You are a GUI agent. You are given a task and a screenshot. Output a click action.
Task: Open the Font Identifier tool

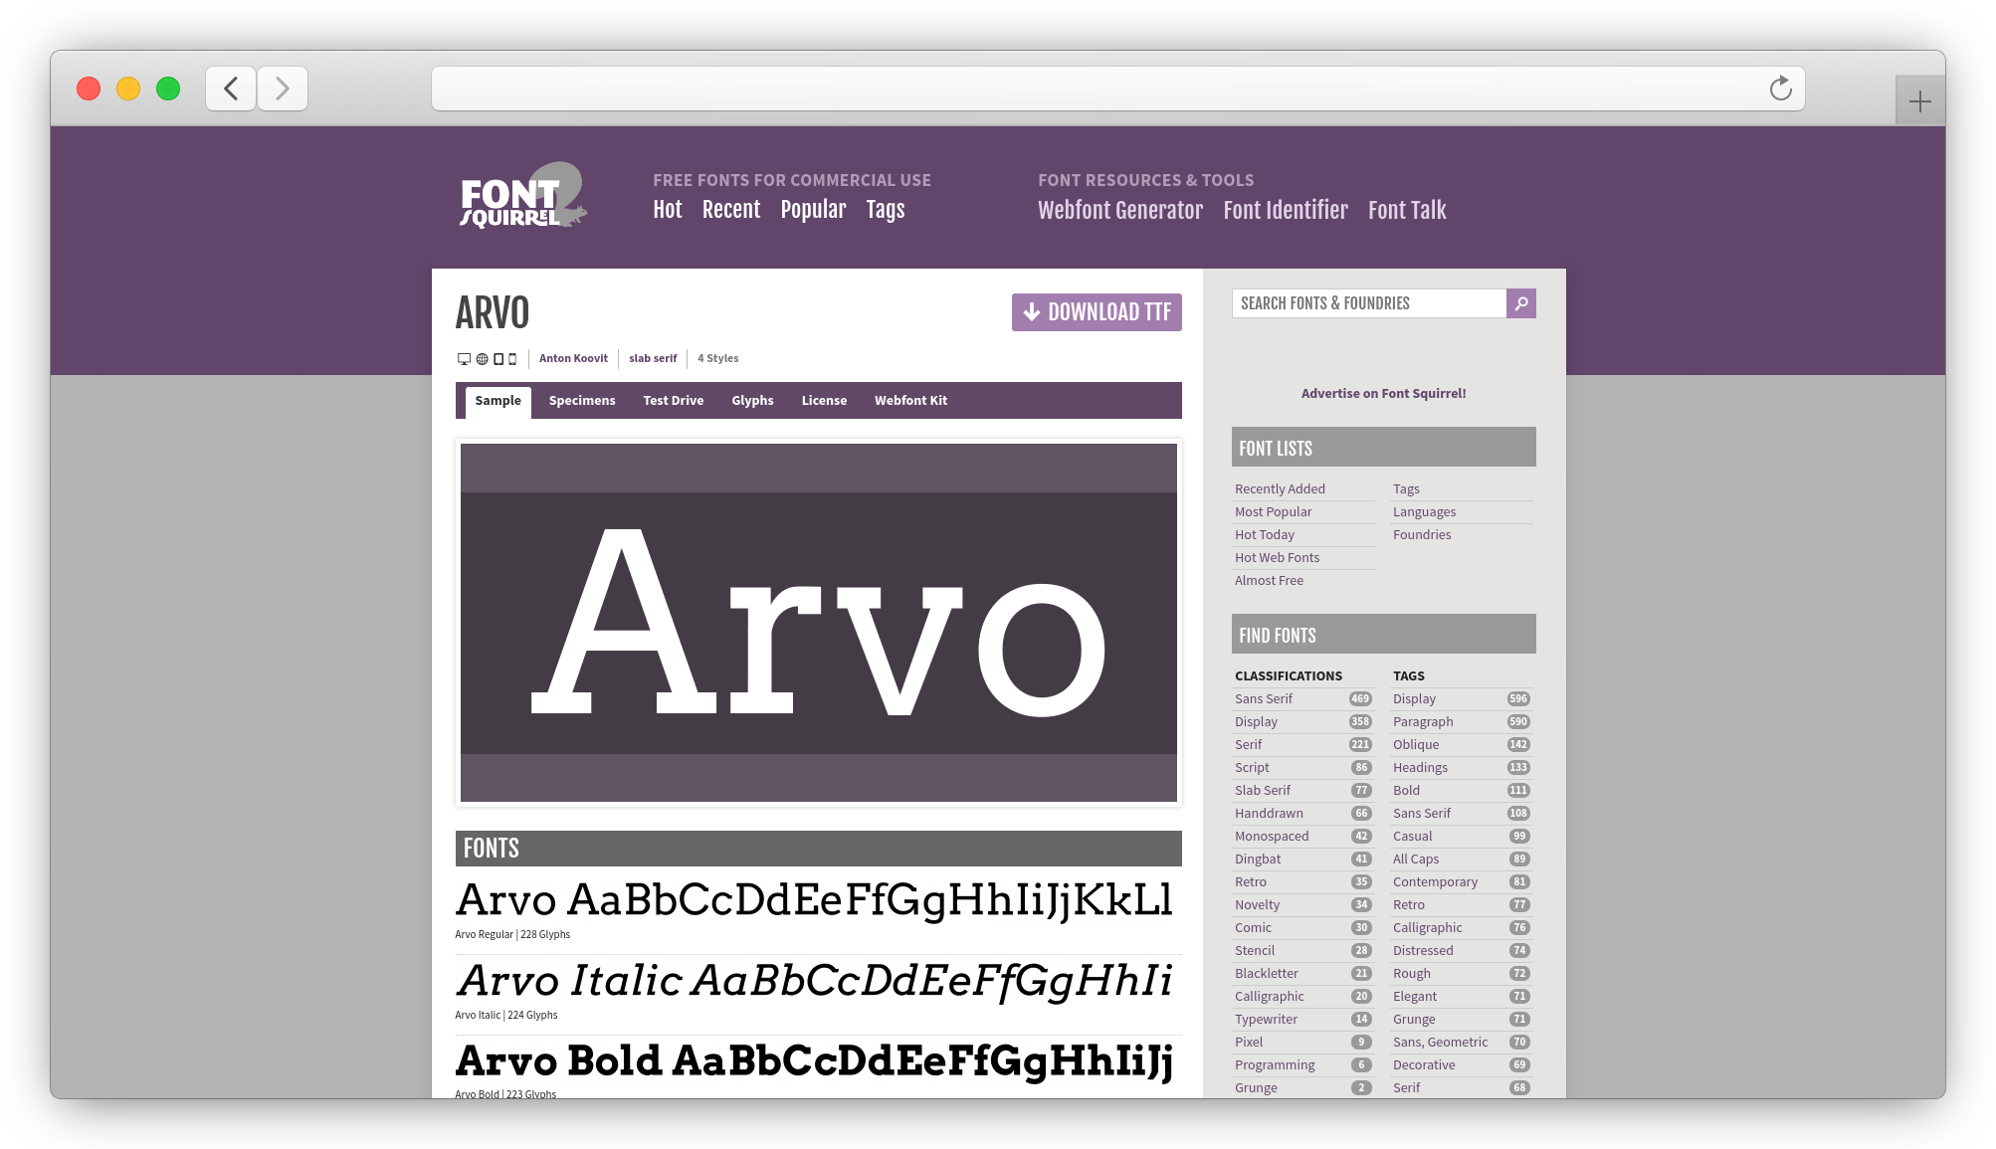pyautogui.click(x=1286, y=210)
